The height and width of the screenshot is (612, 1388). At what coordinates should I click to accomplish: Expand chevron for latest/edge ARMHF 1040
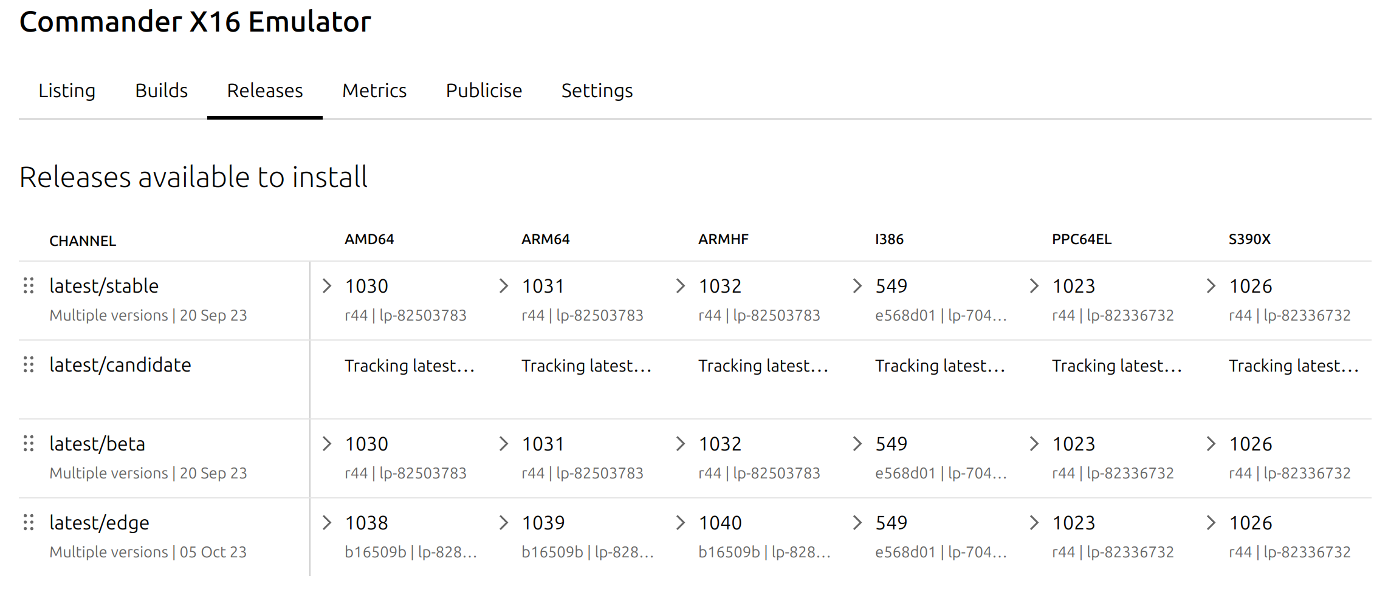click(681, 523)
